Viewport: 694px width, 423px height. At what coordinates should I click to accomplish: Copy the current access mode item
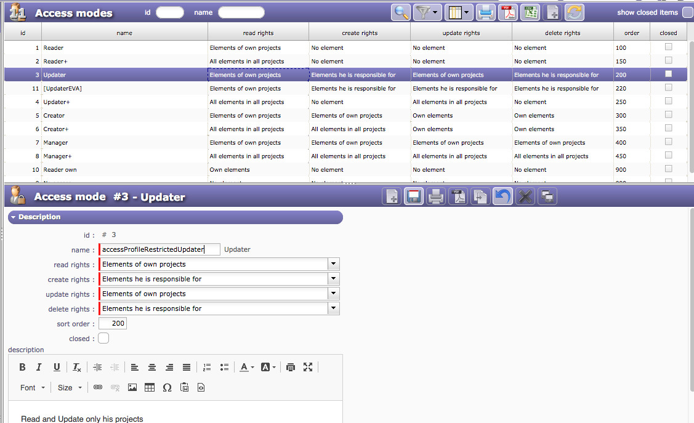pos(480,196)
